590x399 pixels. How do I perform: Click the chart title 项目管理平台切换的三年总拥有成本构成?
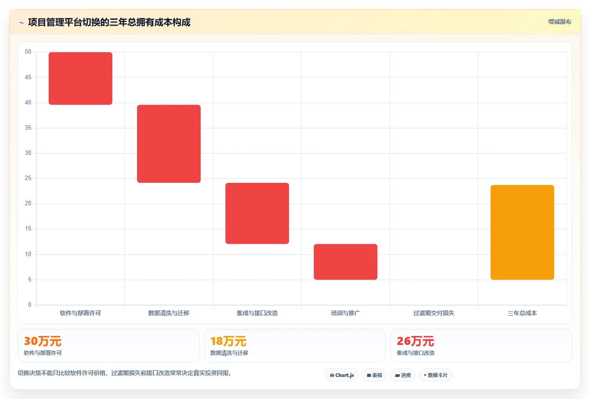(109, 23)
